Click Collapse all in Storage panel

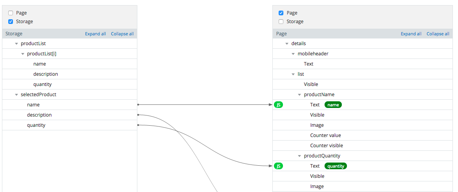tap(122, 34)
